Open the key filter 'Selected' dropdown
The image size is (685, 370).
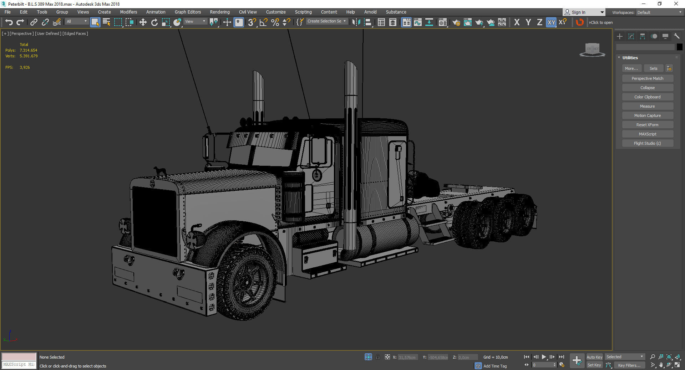625,357
